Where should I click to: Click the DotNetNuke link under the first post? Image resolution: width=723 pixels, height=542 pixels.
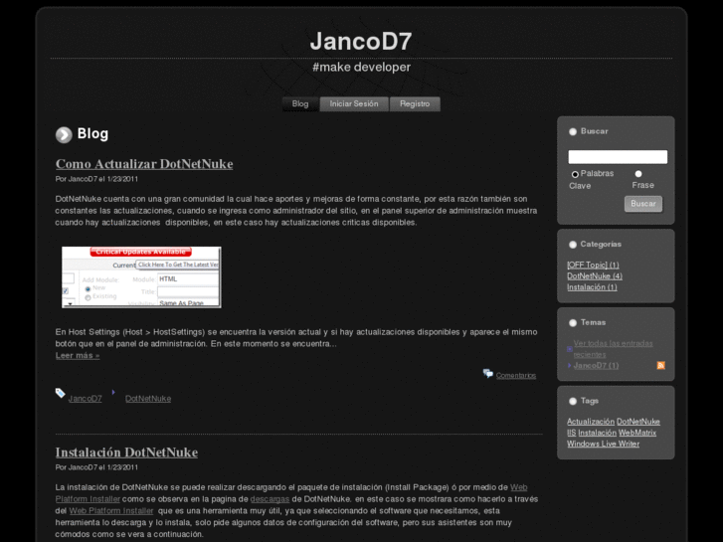(148, 399)
